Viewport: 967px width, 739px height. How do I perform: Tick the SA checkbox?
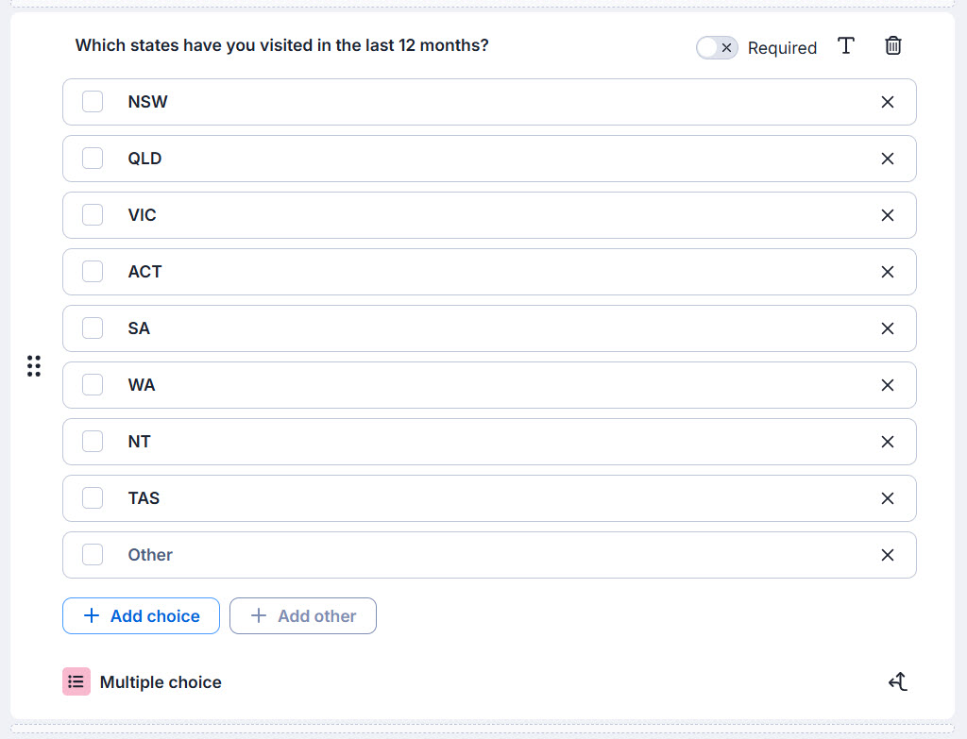click(93, 328)
